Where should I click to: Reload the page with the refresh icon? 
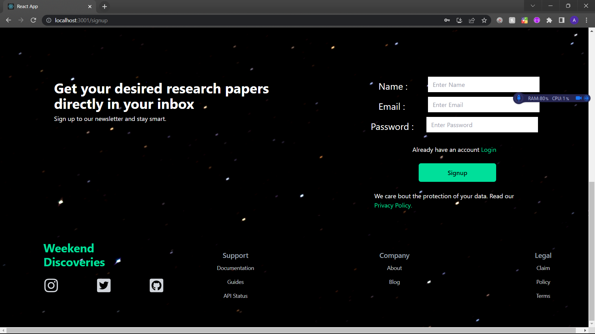coord(33,20)
